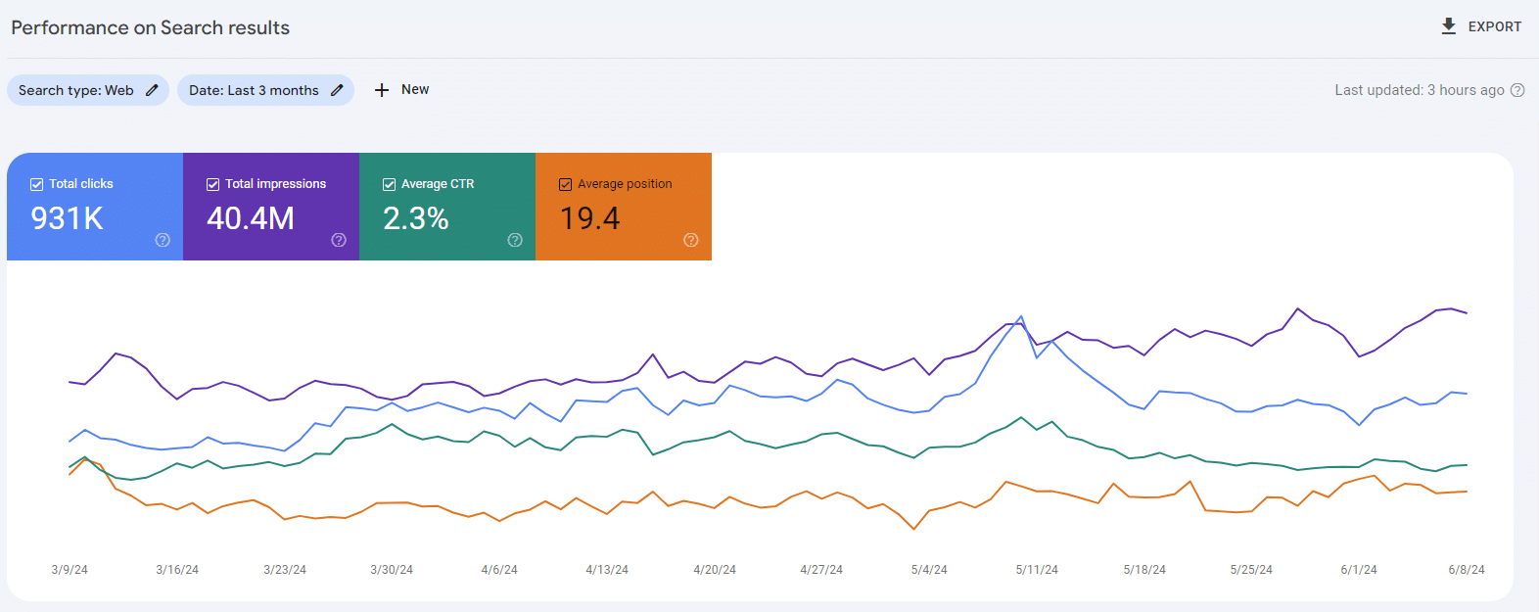The height and width of the screenshot is (612, 1539).
Task: Uncheck the Total clicks checkbox
Action: pos(36,184)
